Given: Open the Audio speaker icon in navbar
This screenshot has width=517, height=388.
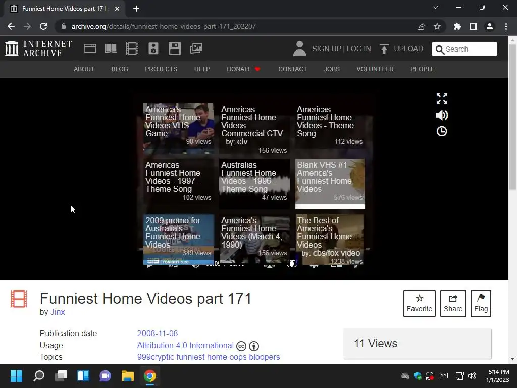Looking at the screenshot, I should 153,48.
